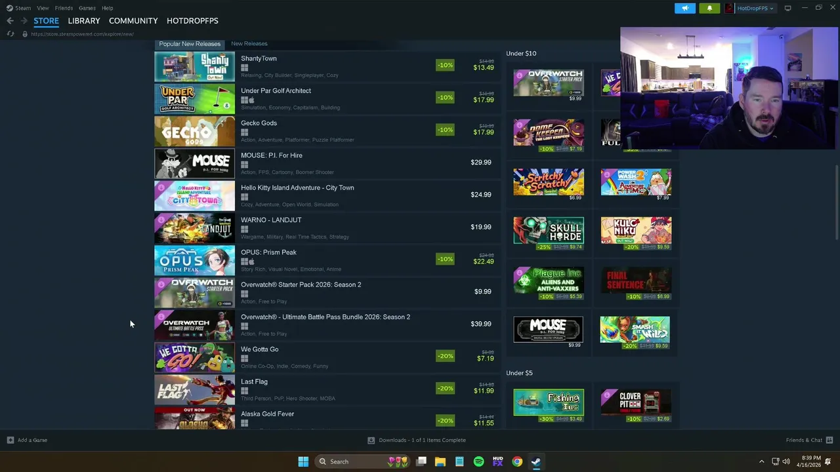Screen dimensions: 840x472
Task: Click the plus icon for Add a Game
Action: (x=10, y=440)
